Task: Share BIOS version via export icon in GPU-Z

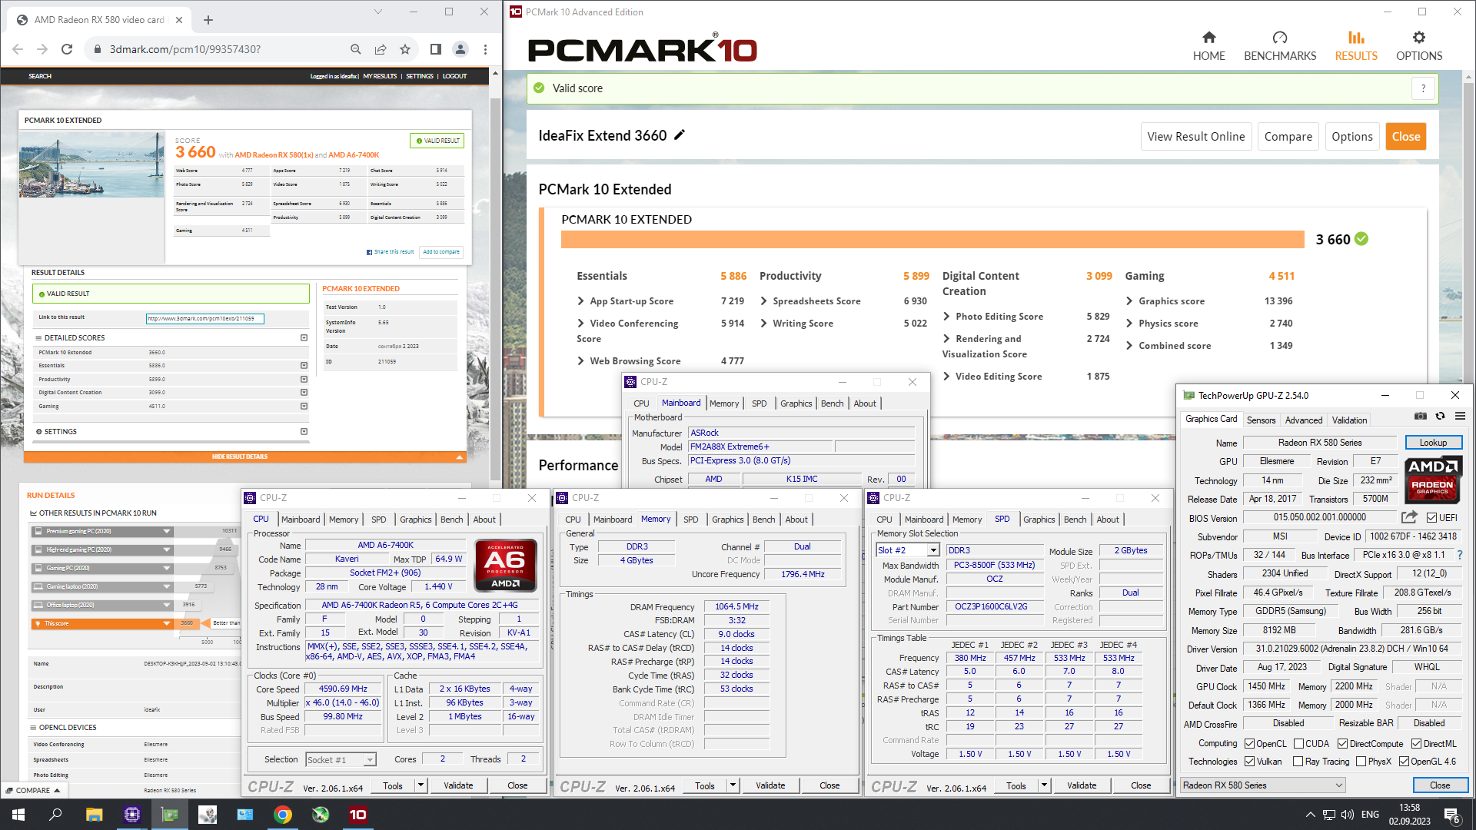Action: pyautogui.click(x=1409, y=517)
